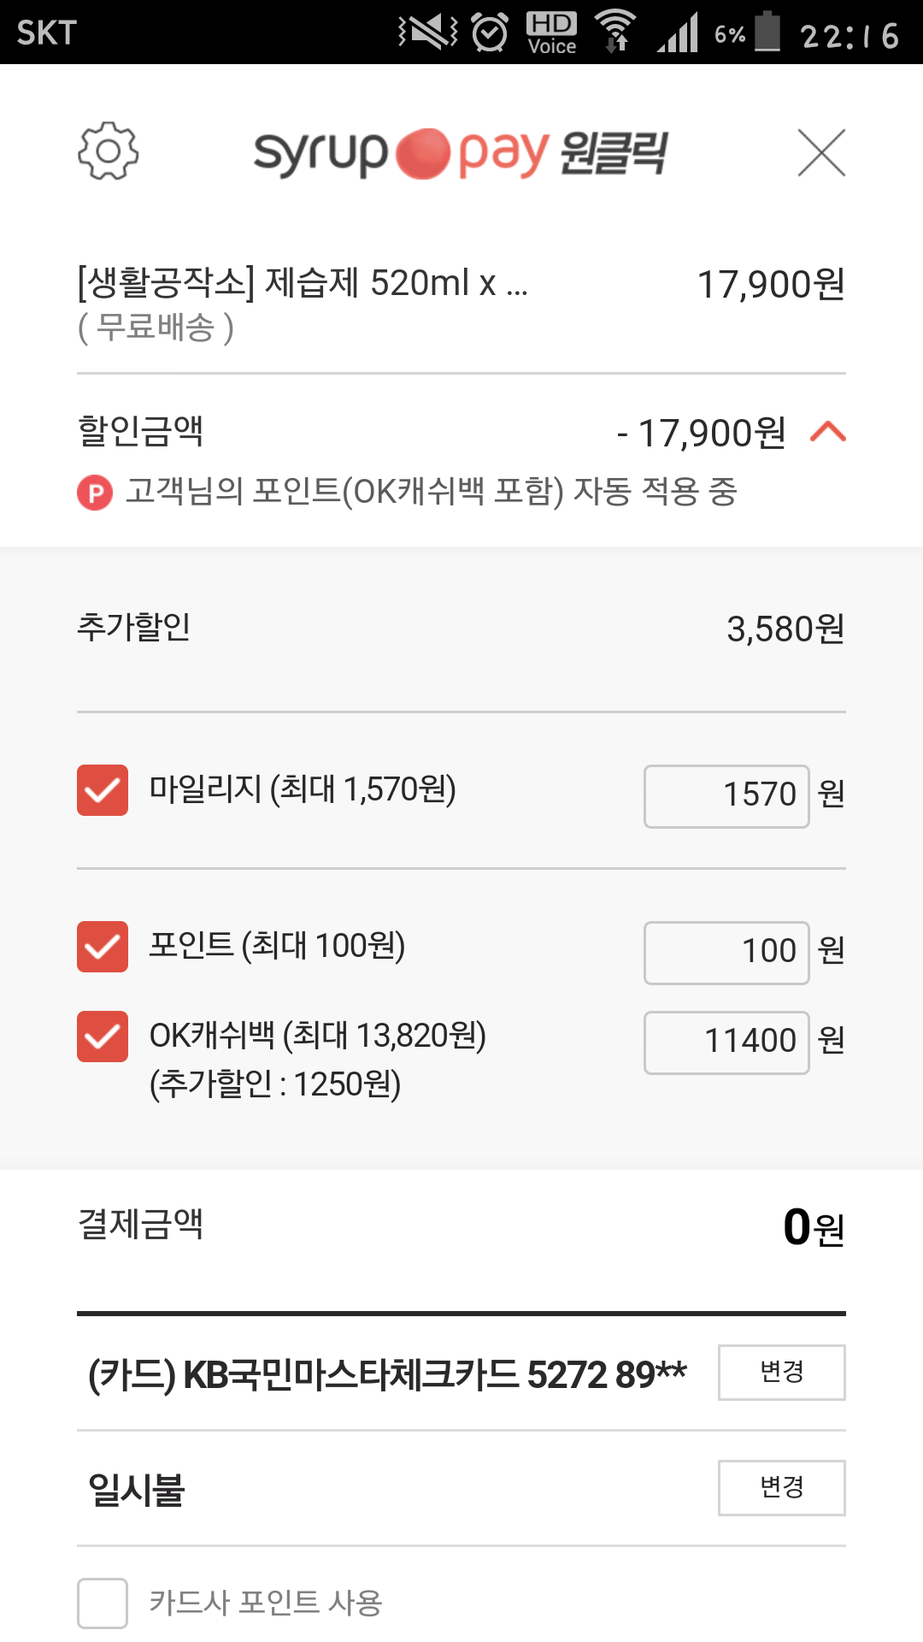Uncheck the 포인트 checkbox
Image resolution: width=923 pixels, height=1642 pixels.
point(103,947)
